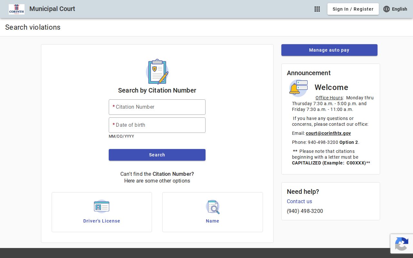This screenshot has height=258, width=413.
Task: Click the CAPITALIZED example note
Action: click(x=331, y=163)
